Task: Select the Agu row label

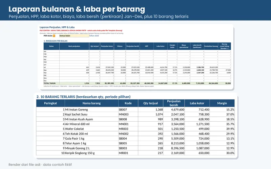Action: tap(45, 70)
